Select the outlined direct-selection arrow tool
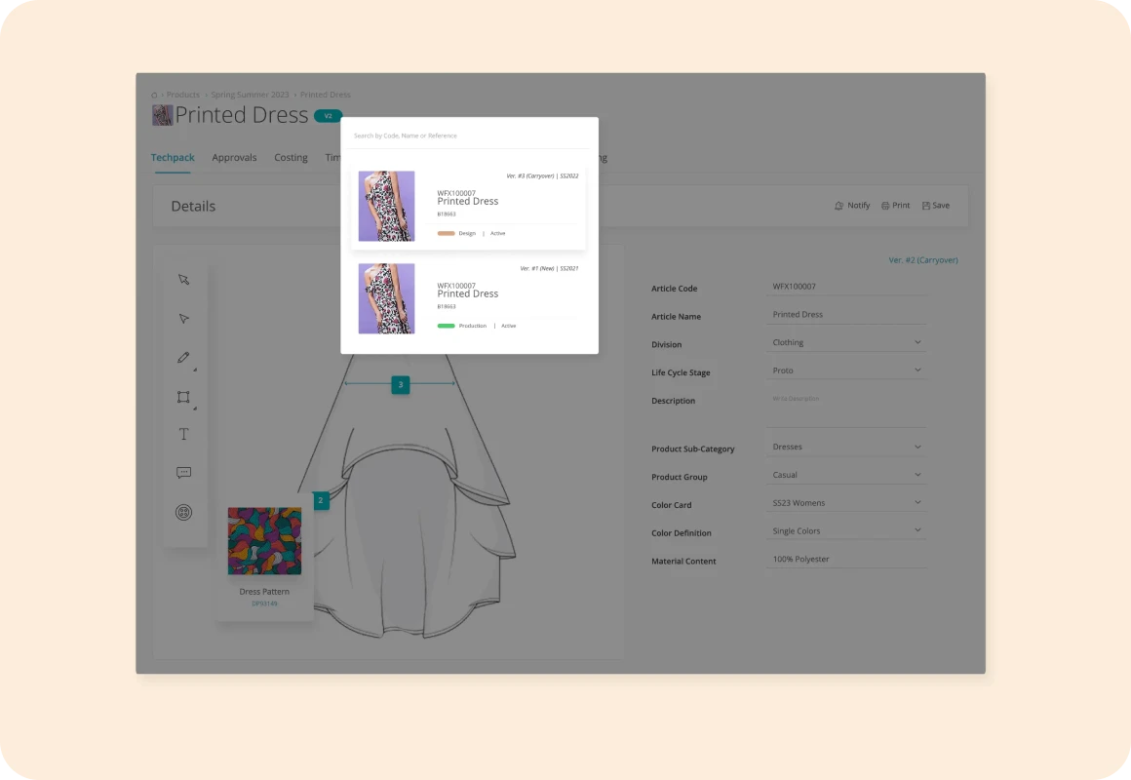Image resolution: width=1131 pixels, height=780 pixels. tap(183, 319)
